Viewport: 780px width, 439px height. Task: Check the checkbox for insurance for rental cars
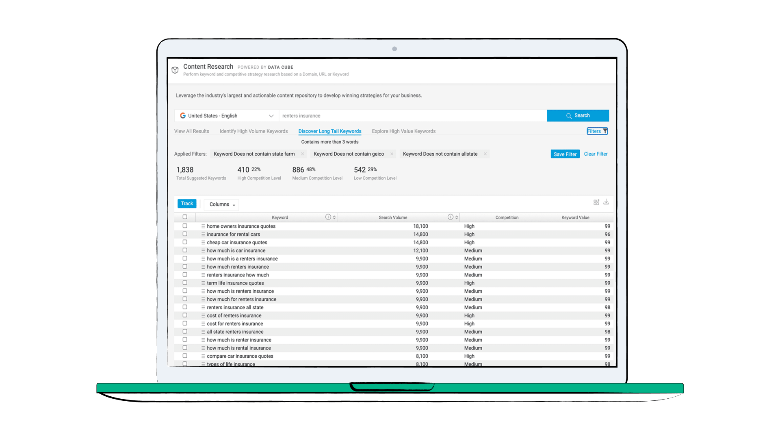click(185, 234)
